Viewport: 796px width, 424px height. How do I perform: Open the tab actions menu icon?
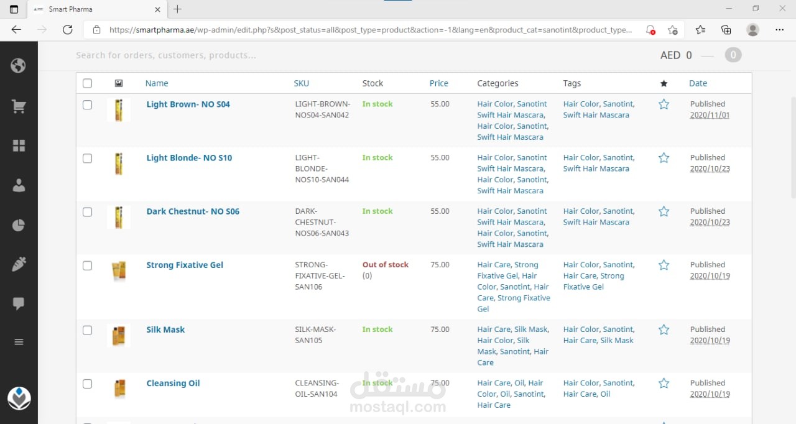tap(14, 9)
